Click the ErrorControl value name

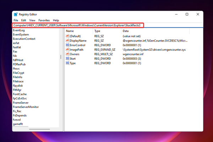(77, 45)
